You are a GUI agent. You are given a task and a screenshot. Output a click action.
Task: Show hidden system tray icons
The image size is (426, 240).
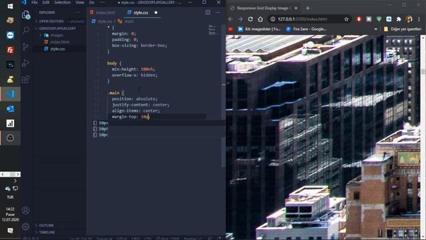click(15, 181)
